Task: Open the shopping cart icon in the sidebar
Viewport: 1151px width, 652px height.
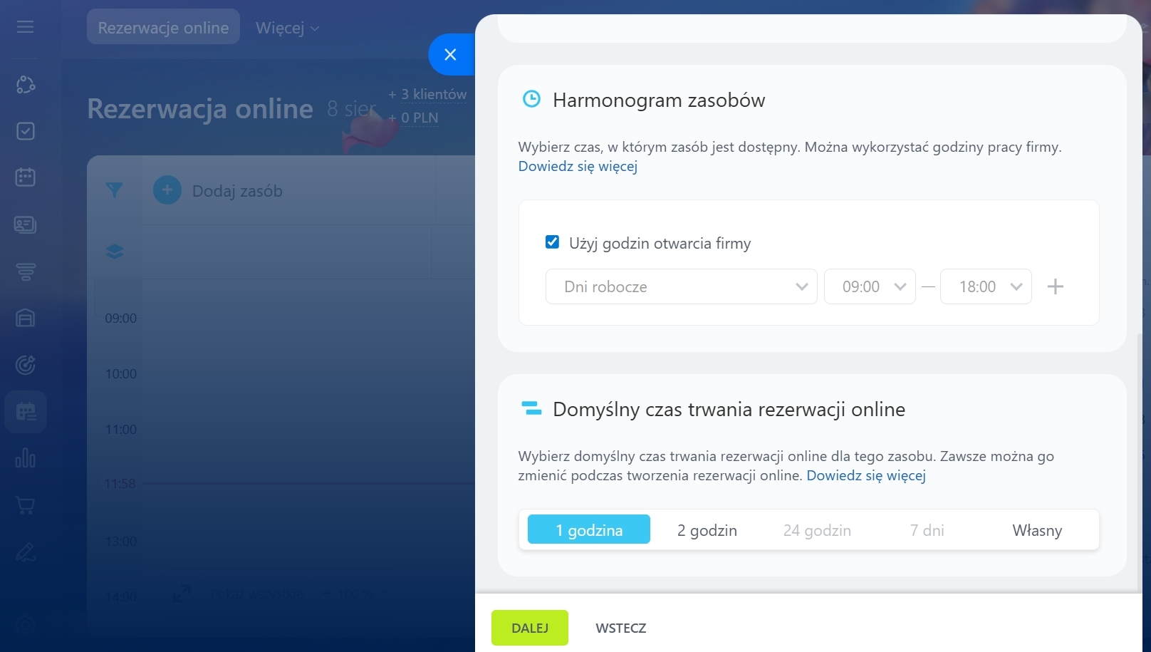Action: click(26, 505)
